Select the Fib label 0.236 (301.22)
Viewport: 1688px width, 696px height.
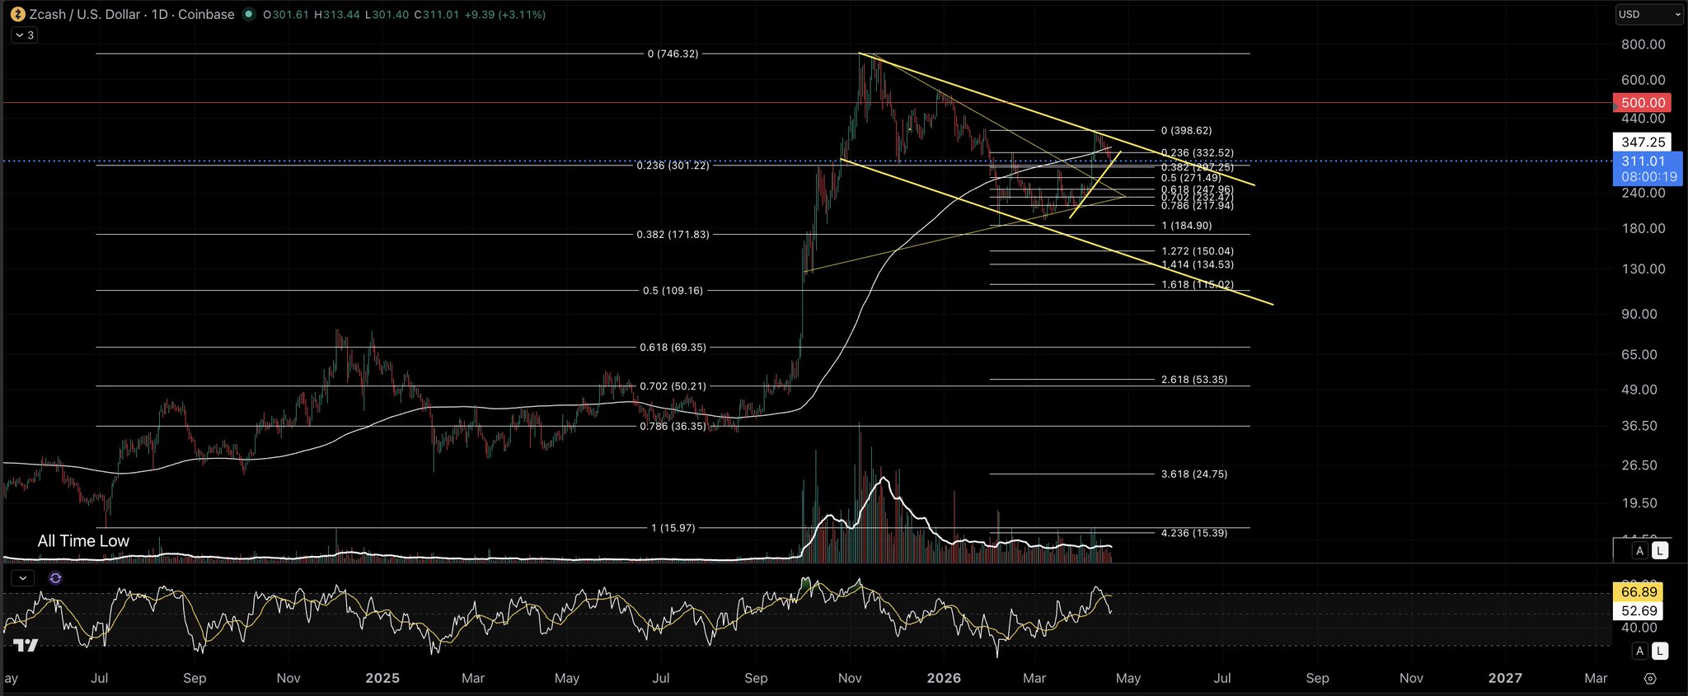tap(673, 166)
